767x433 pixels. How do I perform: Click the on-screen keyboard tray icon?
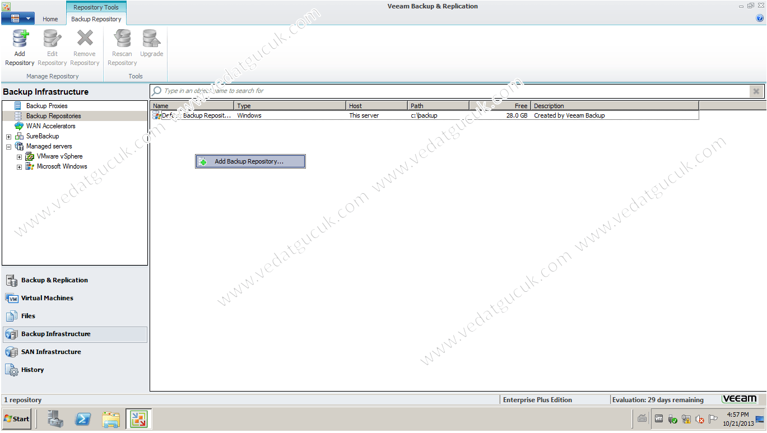642,418
